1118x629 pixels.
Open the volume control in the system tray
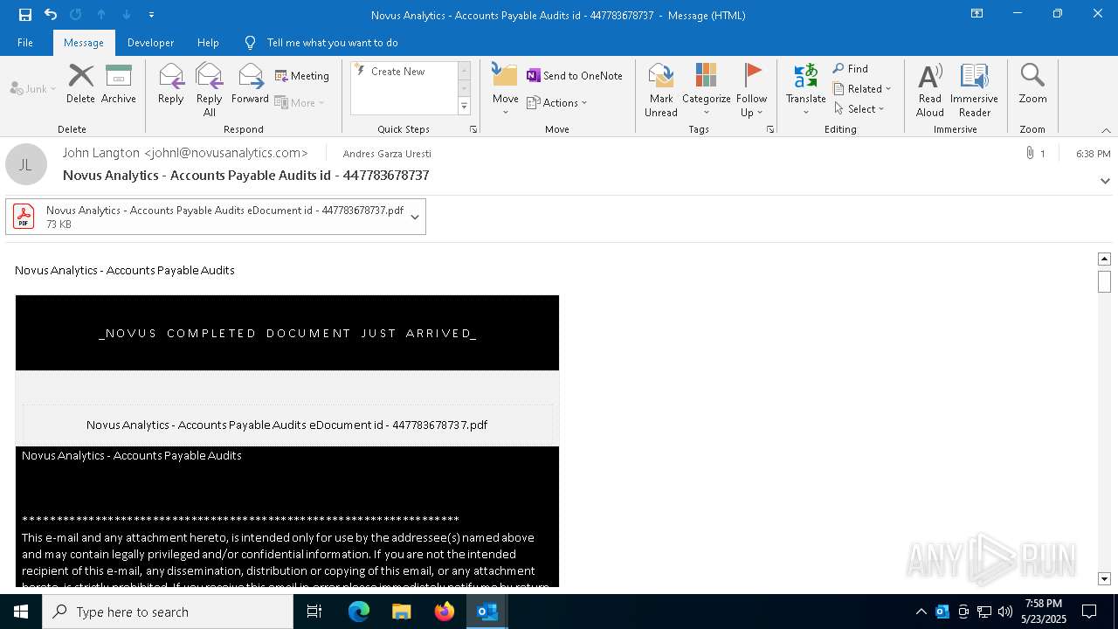1005,612
